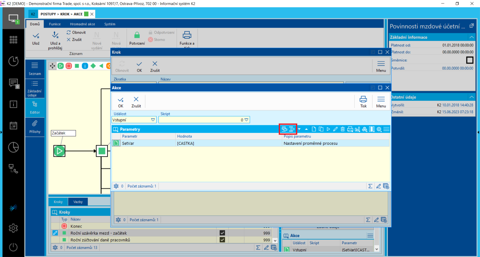
Task: Pick the green square step tool
Action: 77,66
